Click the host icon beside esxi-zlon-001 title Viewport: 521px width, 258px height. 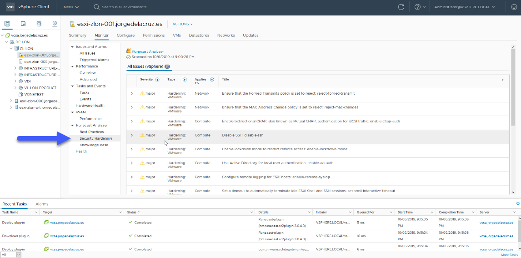click(72, 24)
